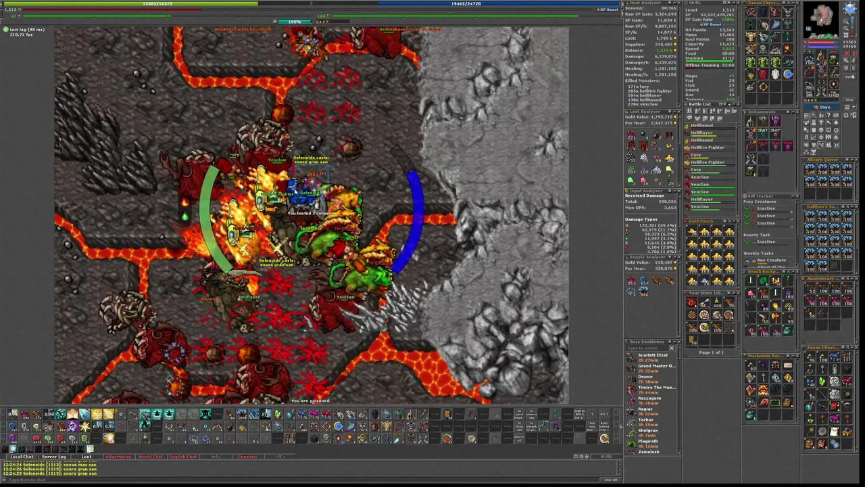Screen dimensions: 865x487
Task: Select Scarlett Etzel in Boss Cooldowns
Action: pyautogui.click(x=651, y=358)
